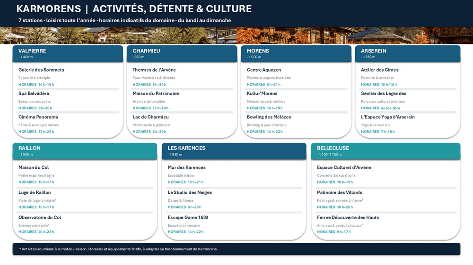
Task: Select 'HORAIRES 14 h–22 h' for Escape Game 1630
Action: [185, 232]
